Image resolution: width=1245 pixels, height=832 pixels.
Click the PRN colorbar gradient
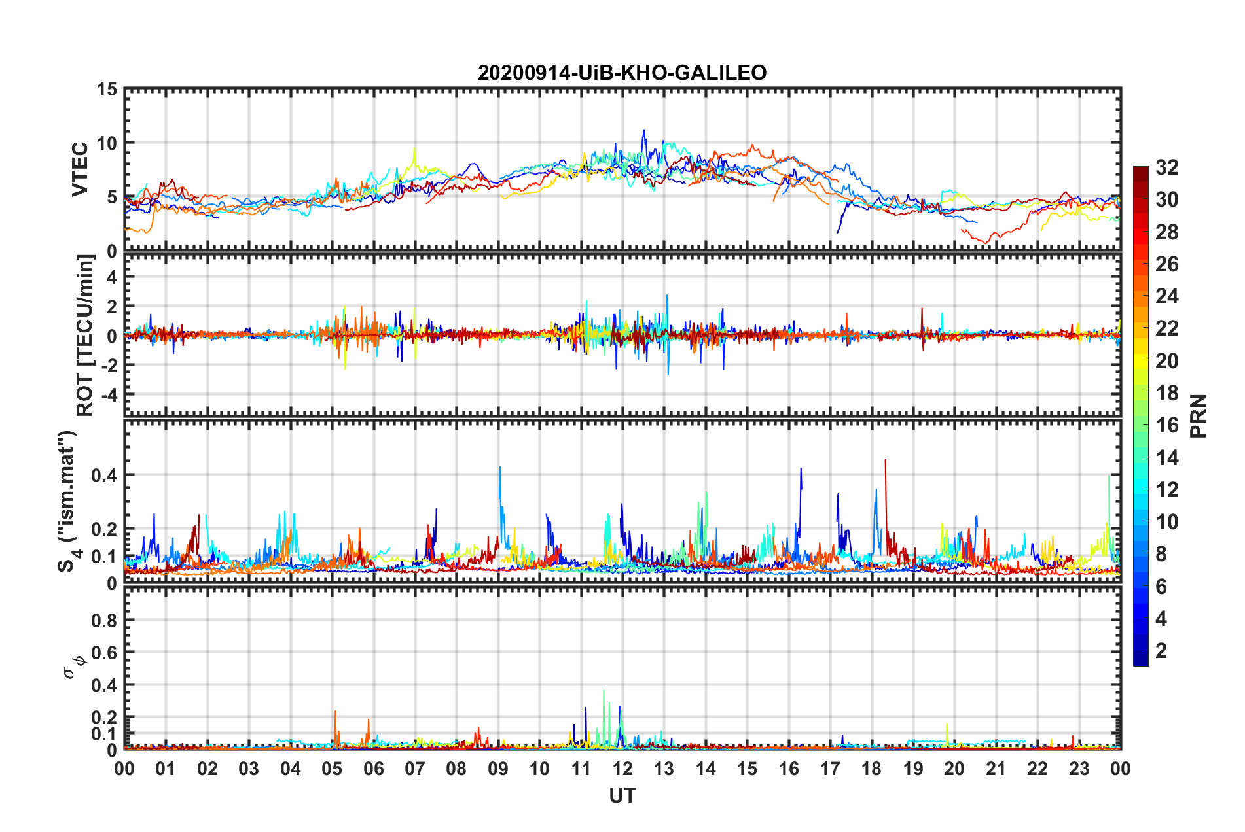click(x=1140, y=416)
